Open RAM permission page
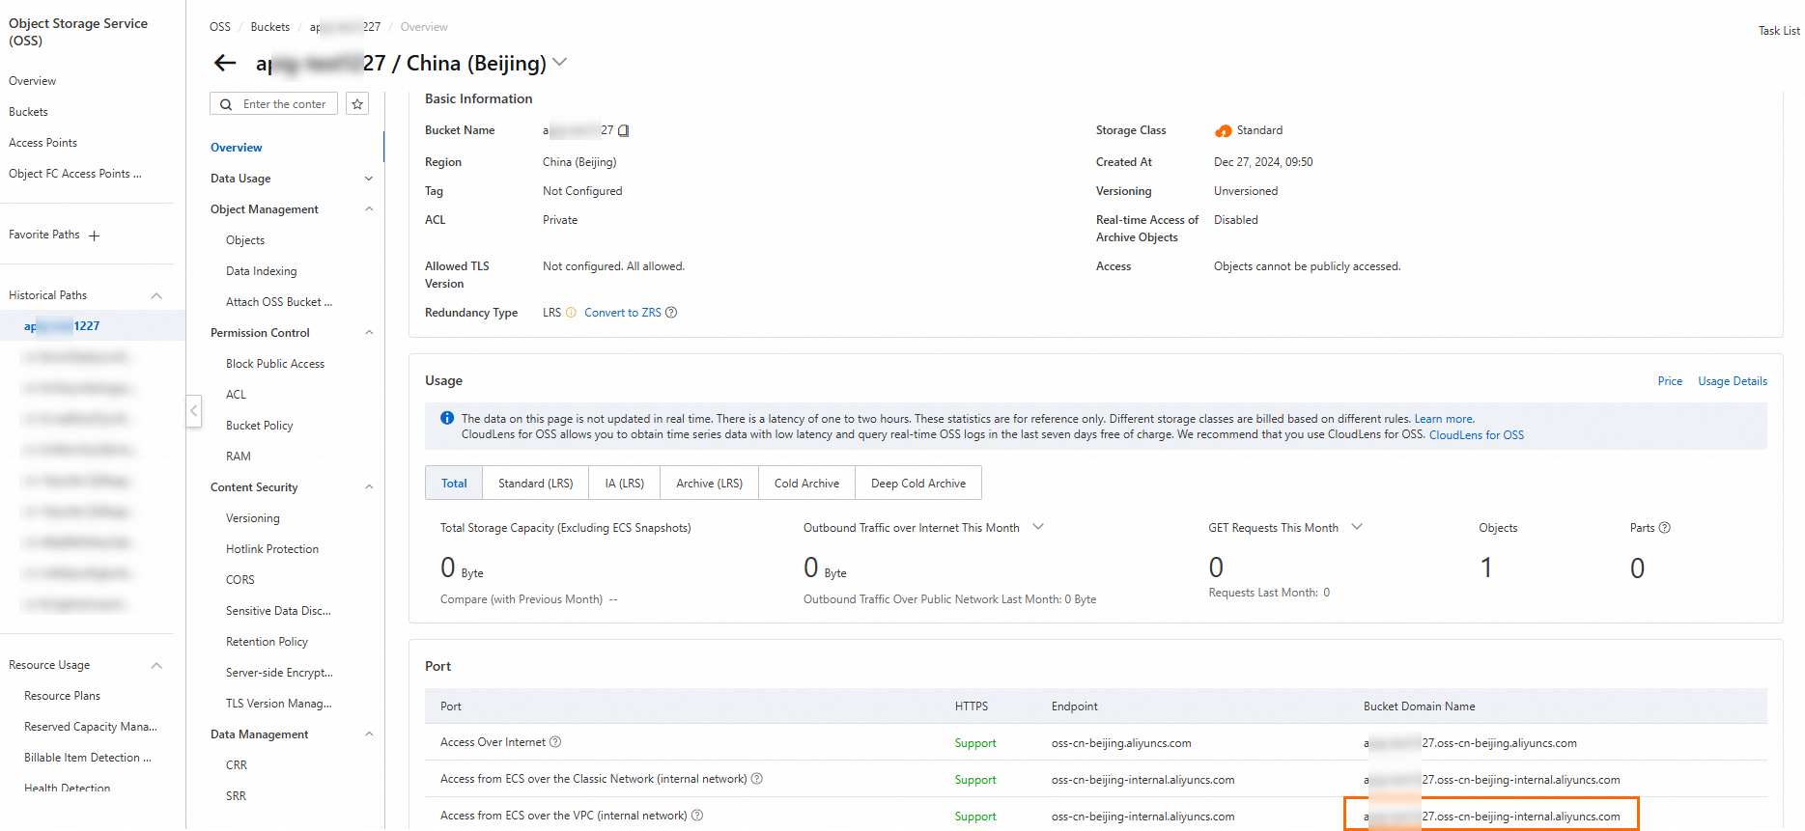This screenshot has width=1805, height=831. point(239,457)
